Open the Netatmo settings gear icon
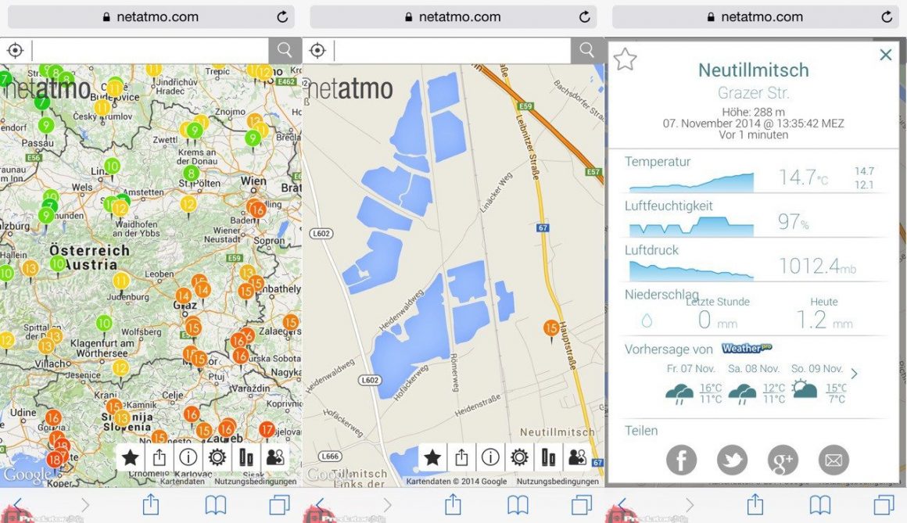The width and height of the screenshot is (907, 523). tap(519, 457)
